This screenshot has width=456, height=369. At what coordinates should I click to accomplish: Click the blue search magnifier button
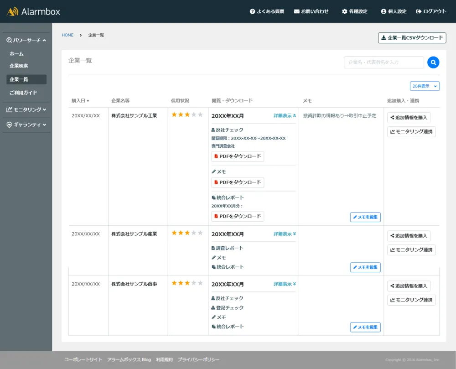433,62
